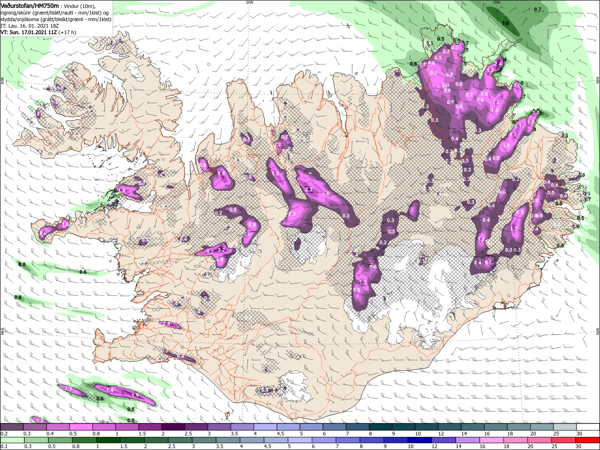Image resolution: width=600 pixels, height=450 pixels.
Task: Click the 2.2 snowfall value on the map
Action: click(x=309, y=189)
